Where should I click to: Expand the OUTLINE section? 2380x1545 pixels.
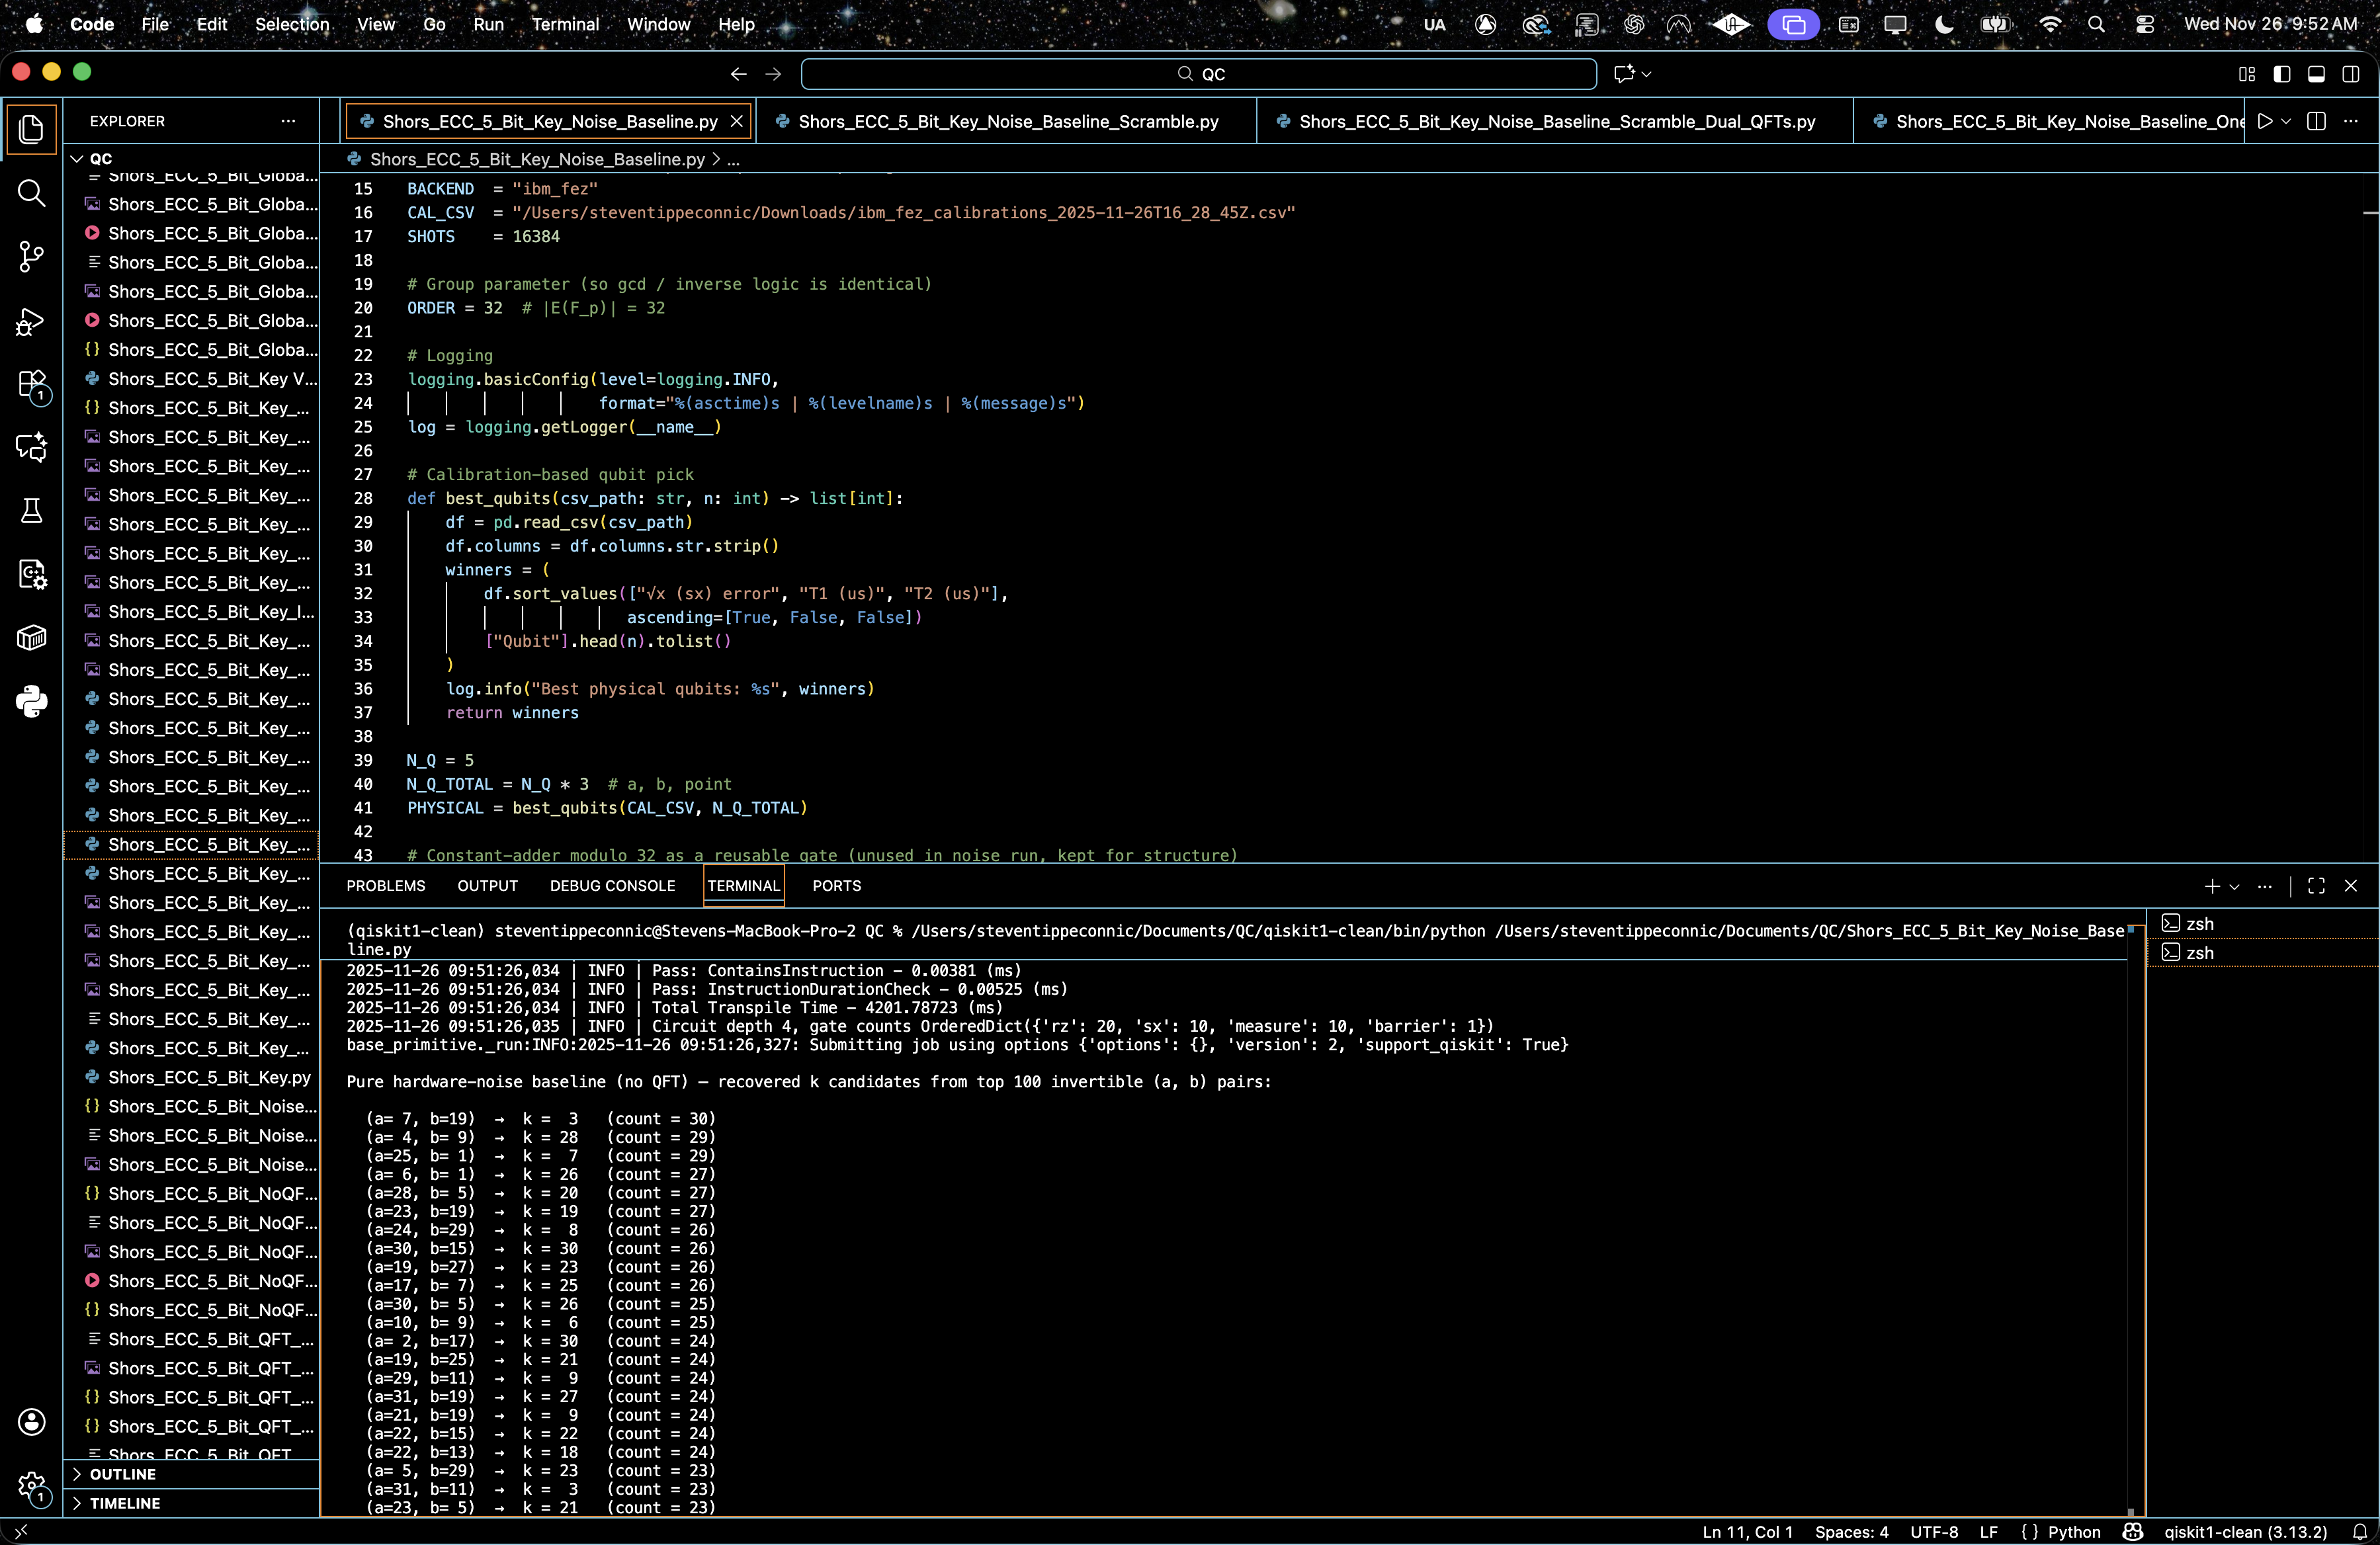coord(122,1474)
